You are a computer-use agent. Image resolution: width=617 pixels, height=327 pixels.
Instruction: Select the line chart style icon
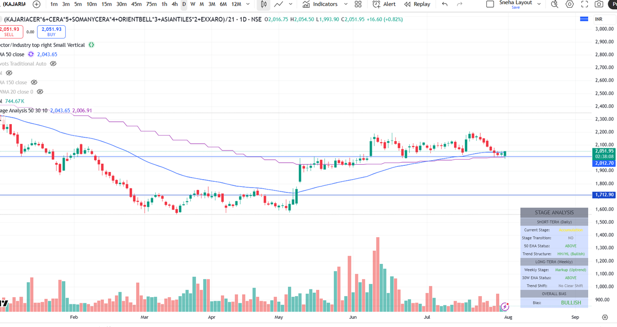pyautogui.click(x=279, y=4)
